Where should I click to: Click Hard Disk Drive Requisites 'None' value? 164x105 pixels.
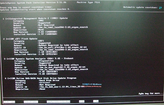(x=43, y=89)
